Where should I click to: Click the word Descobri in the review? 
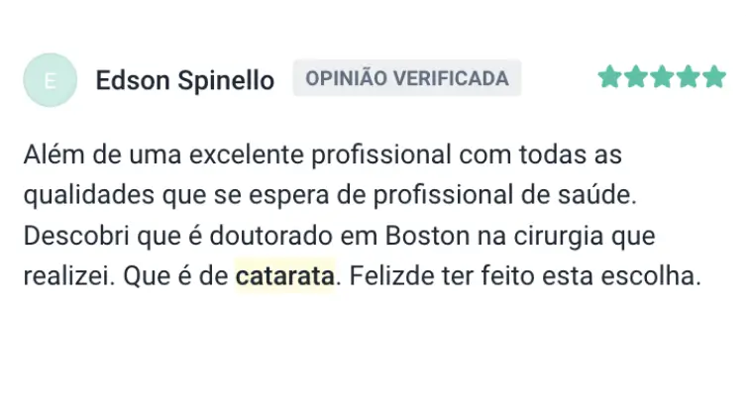[73, 236]
